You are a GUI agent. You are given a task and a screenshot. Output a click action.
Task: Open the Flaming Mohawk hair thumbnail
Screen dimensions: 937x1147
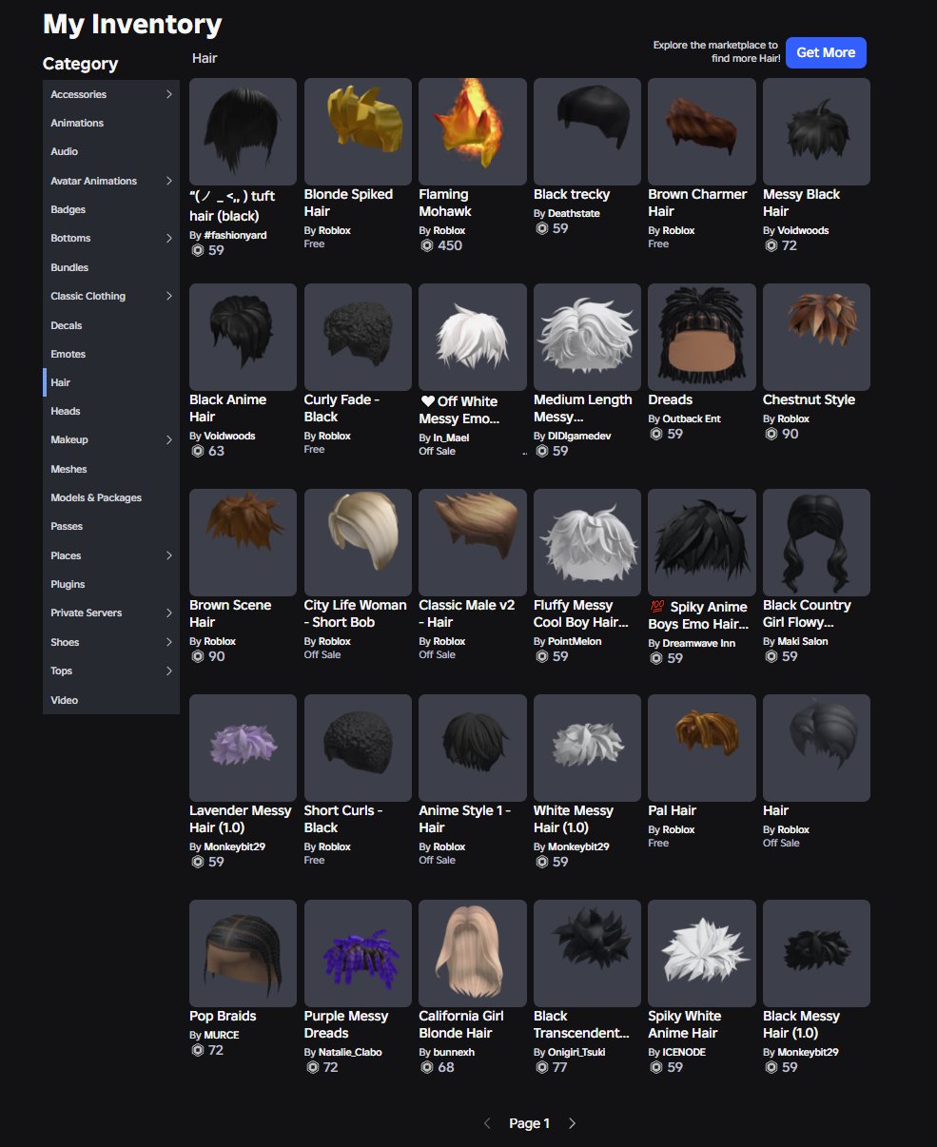[473, 131]
